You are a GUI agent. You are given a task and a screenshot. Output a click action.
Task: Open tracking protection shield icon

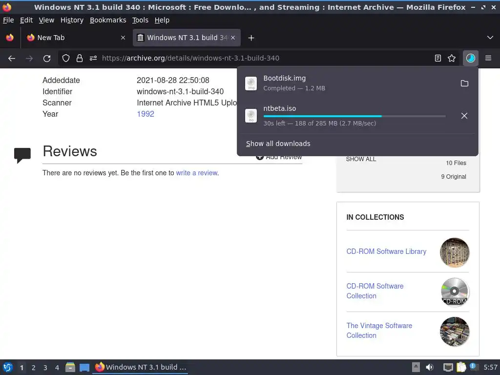click(x=66, y=58)
